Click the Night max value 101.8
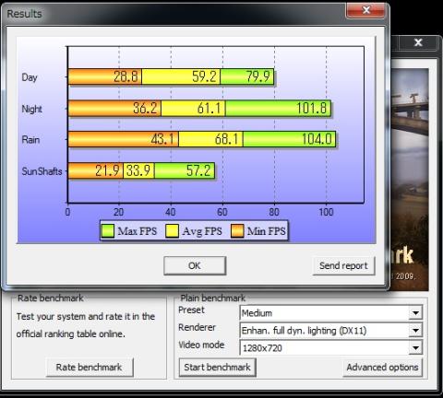The width and height of the screenshot is (443, 398). point(312,108)
